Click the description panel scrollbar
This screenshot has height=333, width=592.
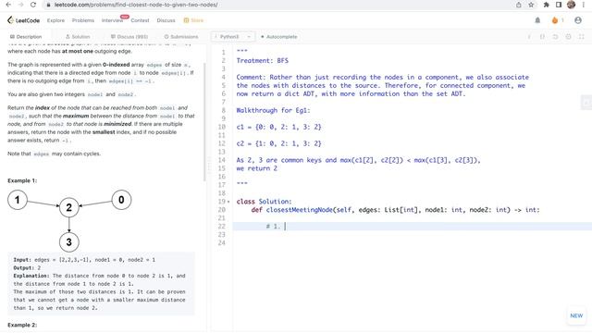(x=205, y=121)
